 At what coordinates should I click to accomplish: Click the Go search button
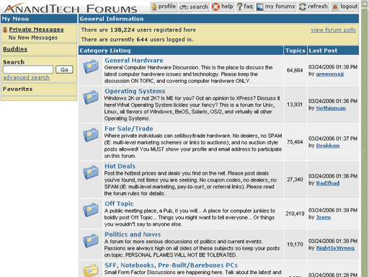pyautogui.click(x=64, y=70)
